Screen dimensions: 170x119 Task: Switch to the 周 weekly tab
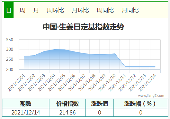pos(22,10)
